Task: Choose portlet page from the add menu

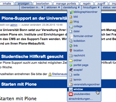Action: point(84,65)
